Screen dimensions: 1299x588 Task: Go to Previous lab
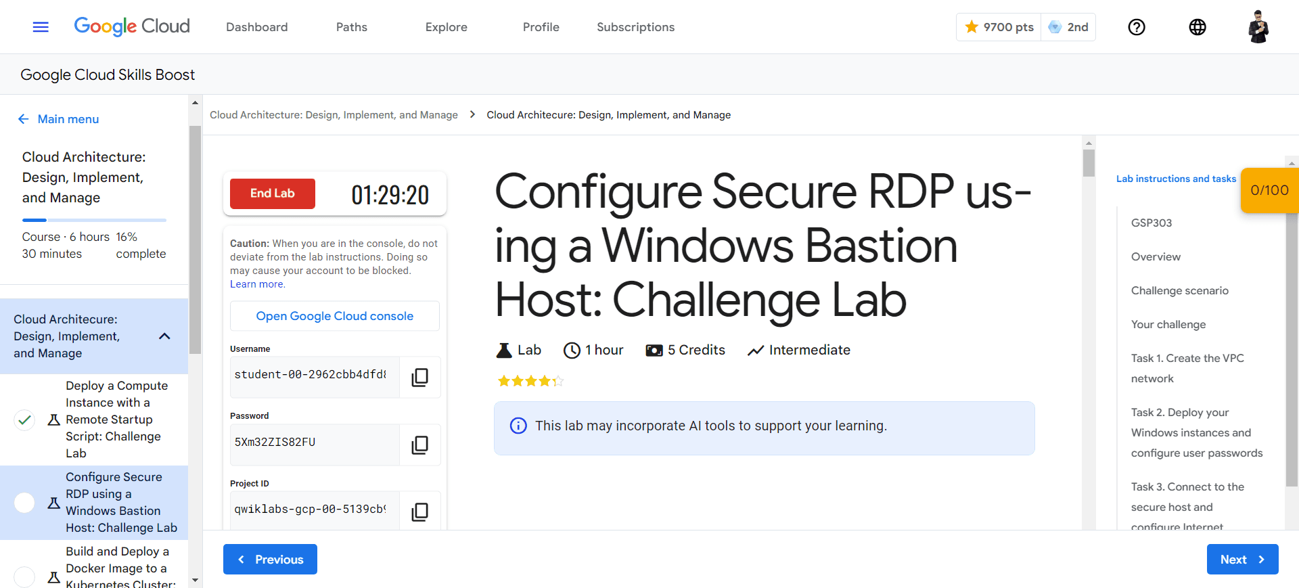pos(270,559)
